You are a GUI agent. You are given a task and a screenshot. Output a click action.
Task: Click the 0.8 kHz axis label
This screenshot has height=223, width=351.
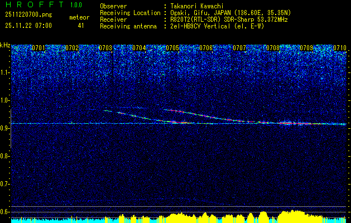tap(5, 156)
